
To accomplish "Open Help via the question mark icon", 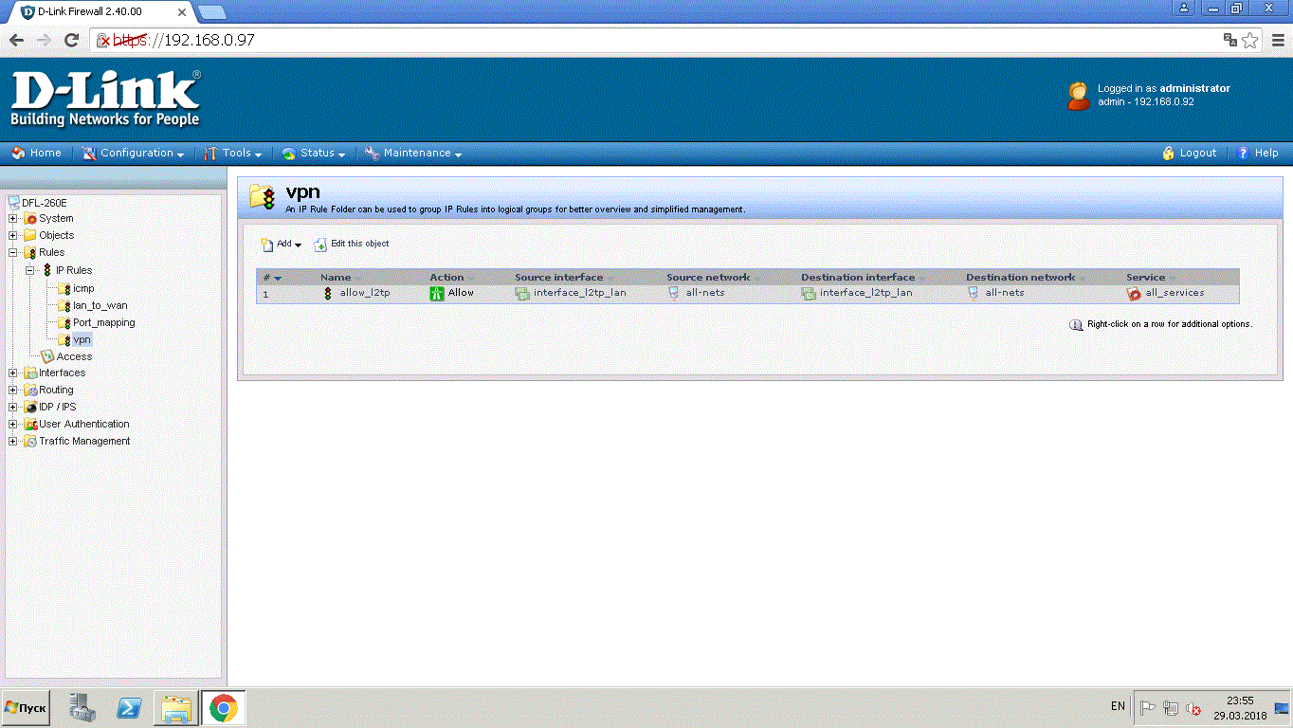I will (1243, 153).
